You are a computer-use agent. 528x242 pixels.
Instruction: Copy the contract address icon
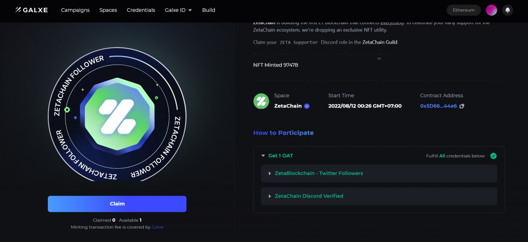462,106
